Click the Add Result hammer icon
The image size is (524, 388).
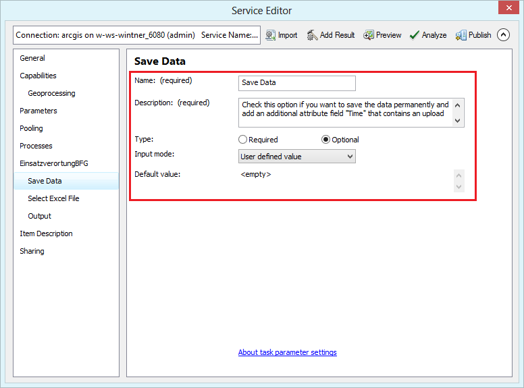click(312, 35)
